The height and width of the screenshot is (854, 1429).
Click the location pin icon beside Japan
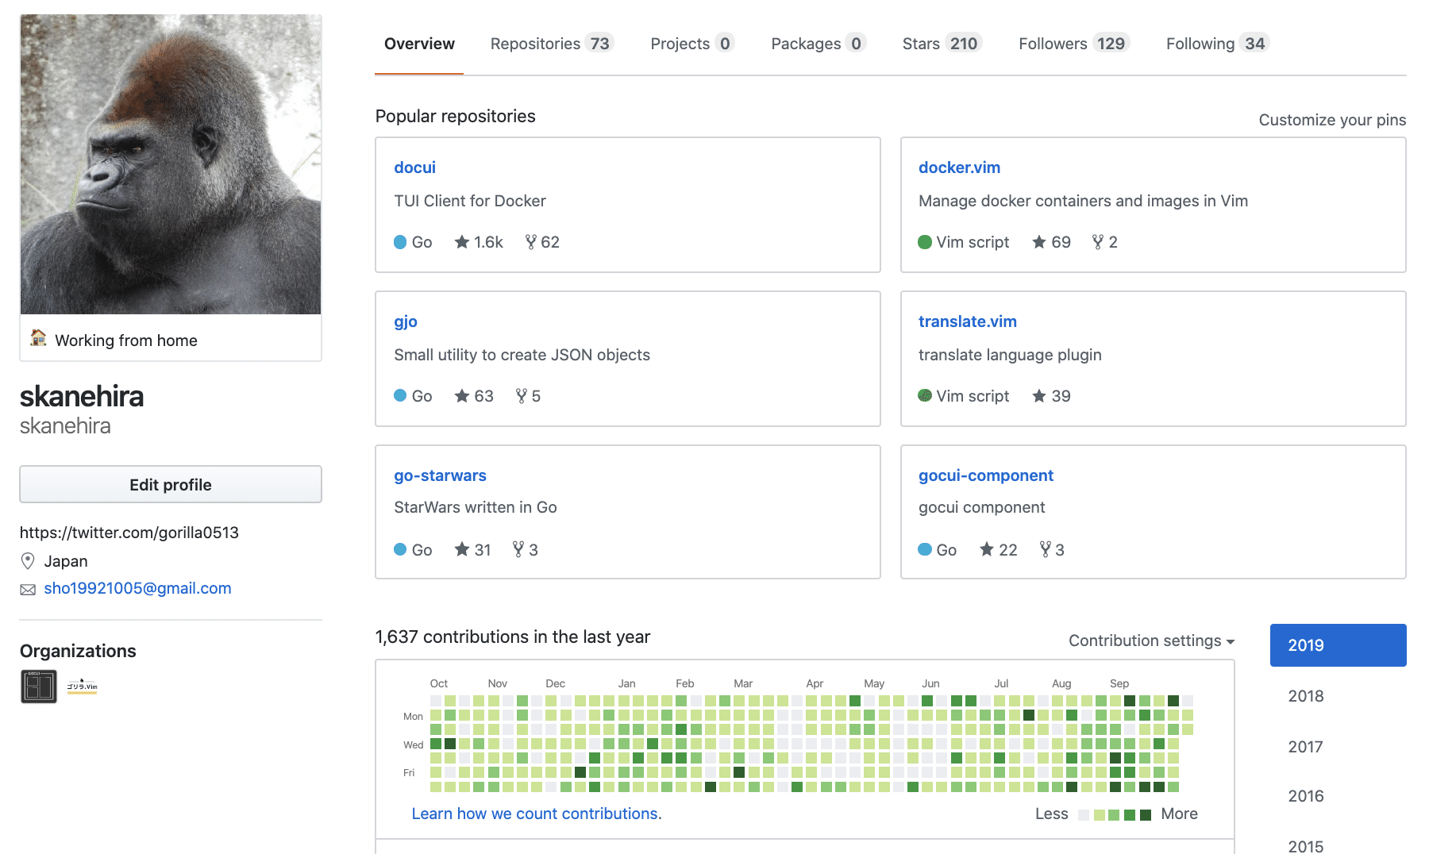pos(28,561)
